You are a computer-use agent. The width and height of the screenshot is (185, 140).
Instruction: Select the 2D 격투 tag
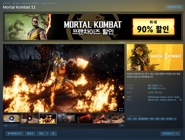169,119
